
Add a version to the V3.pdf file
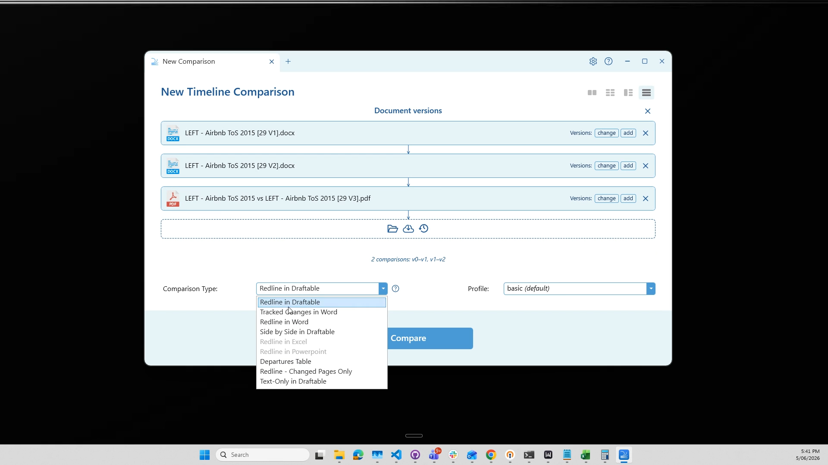tap(628, 198)
